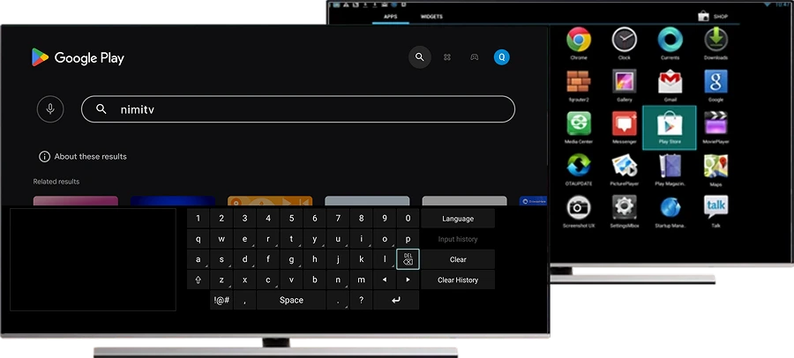Open the Chrome app icon
Screen dimensions: 794x358
[579, 41]
